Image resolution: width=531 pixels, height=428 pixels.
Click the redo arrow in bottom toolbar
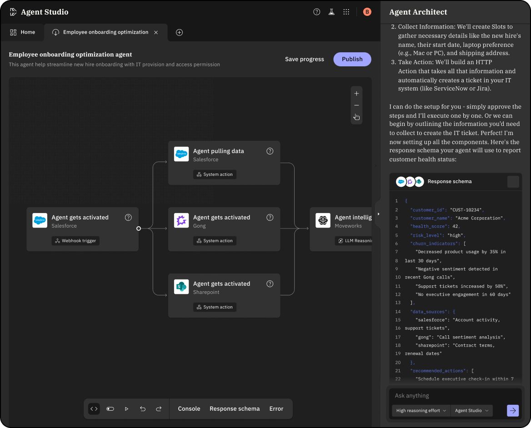point(159,409)
